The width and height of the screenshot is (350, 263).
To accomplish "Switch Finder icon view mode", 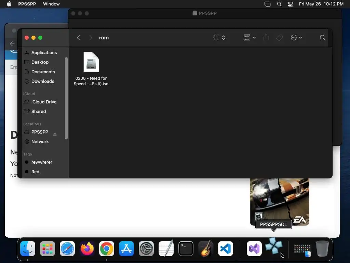I will 219,38.
